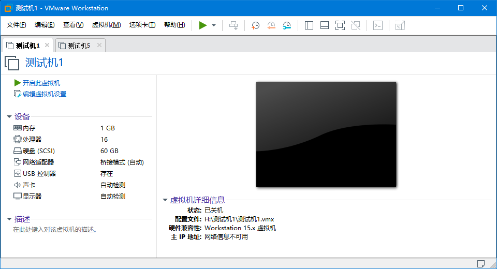This screenshot has width=497, height=269.
Task: Toggle the thumbnail bar view icon
Action: tap(325, 25)
